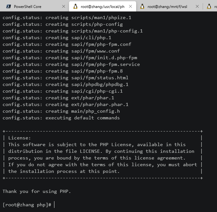Click line 'creating sapi/fpm/php-fpm.8'
The image size is (217, 212).
(63, 71)
